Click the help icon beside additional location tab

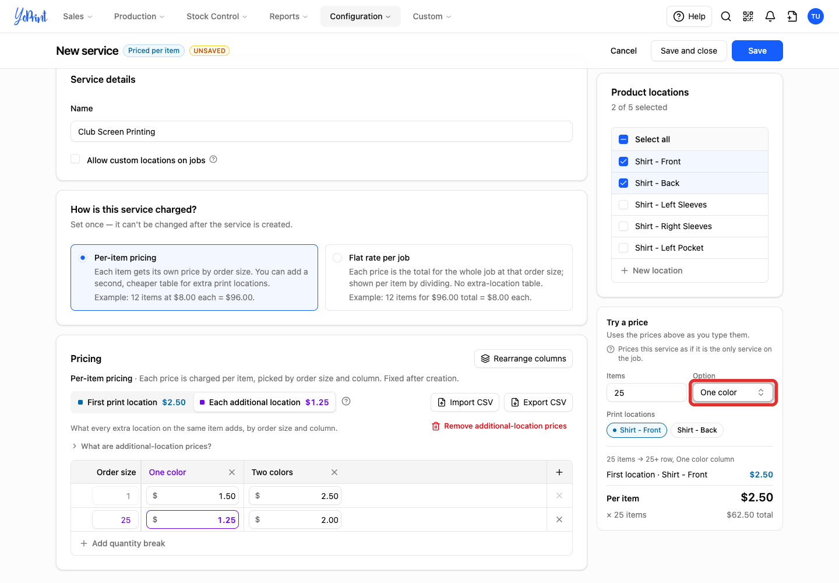click(346, 401)
